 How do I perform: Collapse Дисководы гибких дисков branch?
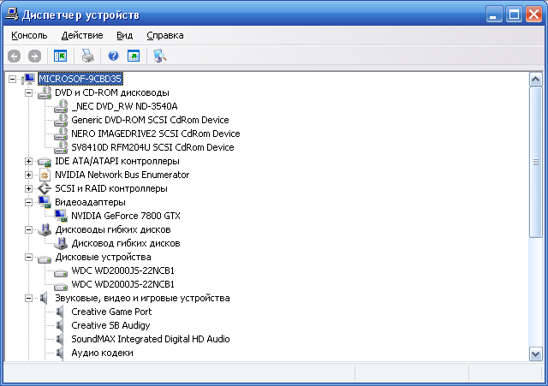click(x=28, y=229)
